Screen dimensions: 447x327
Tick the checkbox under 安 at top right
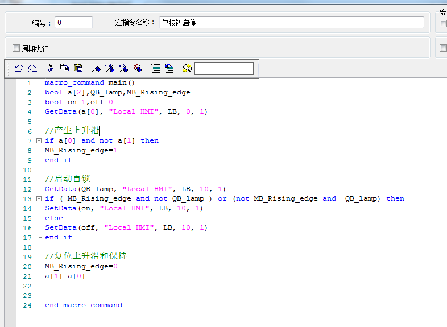coord(444,24)
